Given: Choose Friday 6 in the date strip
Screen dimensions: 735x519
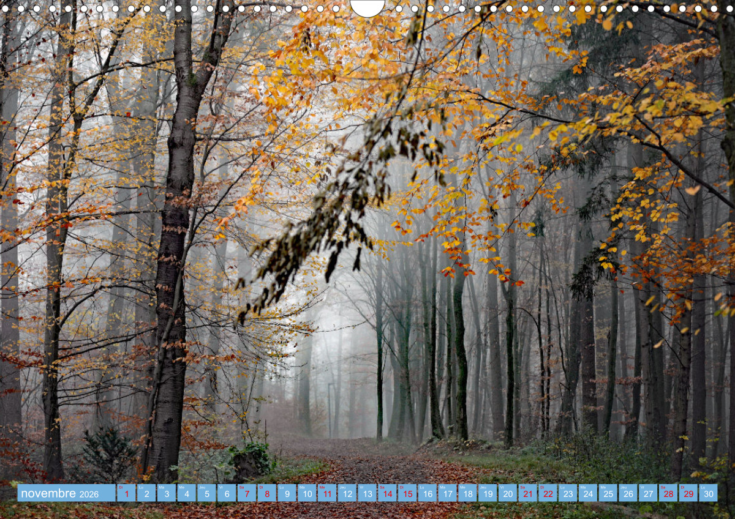Looking at the screenshot, I should pyautogui.click(x=227, y=493).
